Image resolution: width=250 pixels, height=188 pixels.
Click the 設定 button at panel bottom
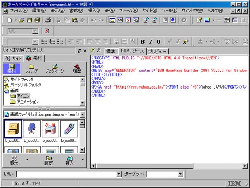[x=48, y=160]
